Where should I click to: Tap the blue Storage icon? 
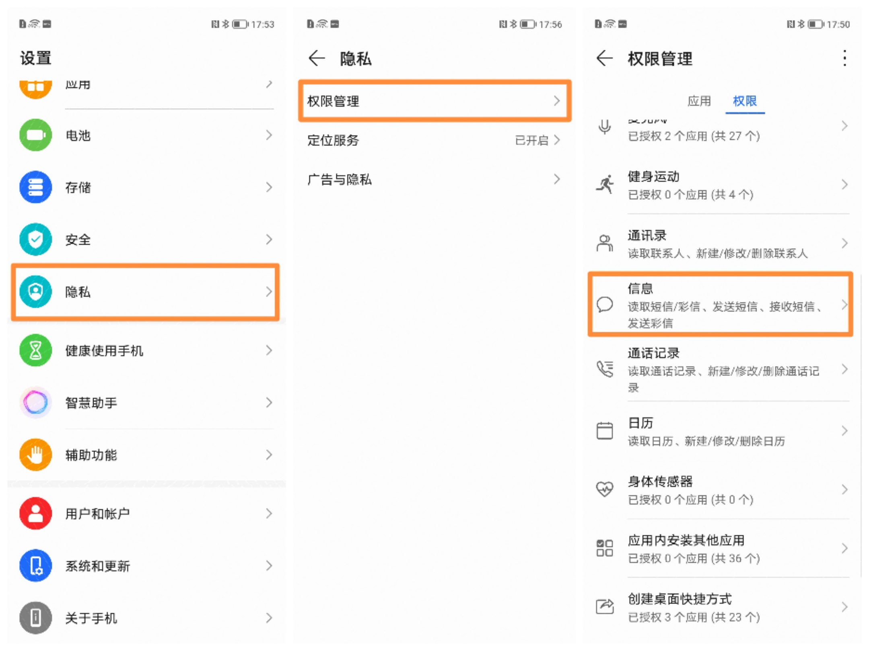[x=35, y=187]
